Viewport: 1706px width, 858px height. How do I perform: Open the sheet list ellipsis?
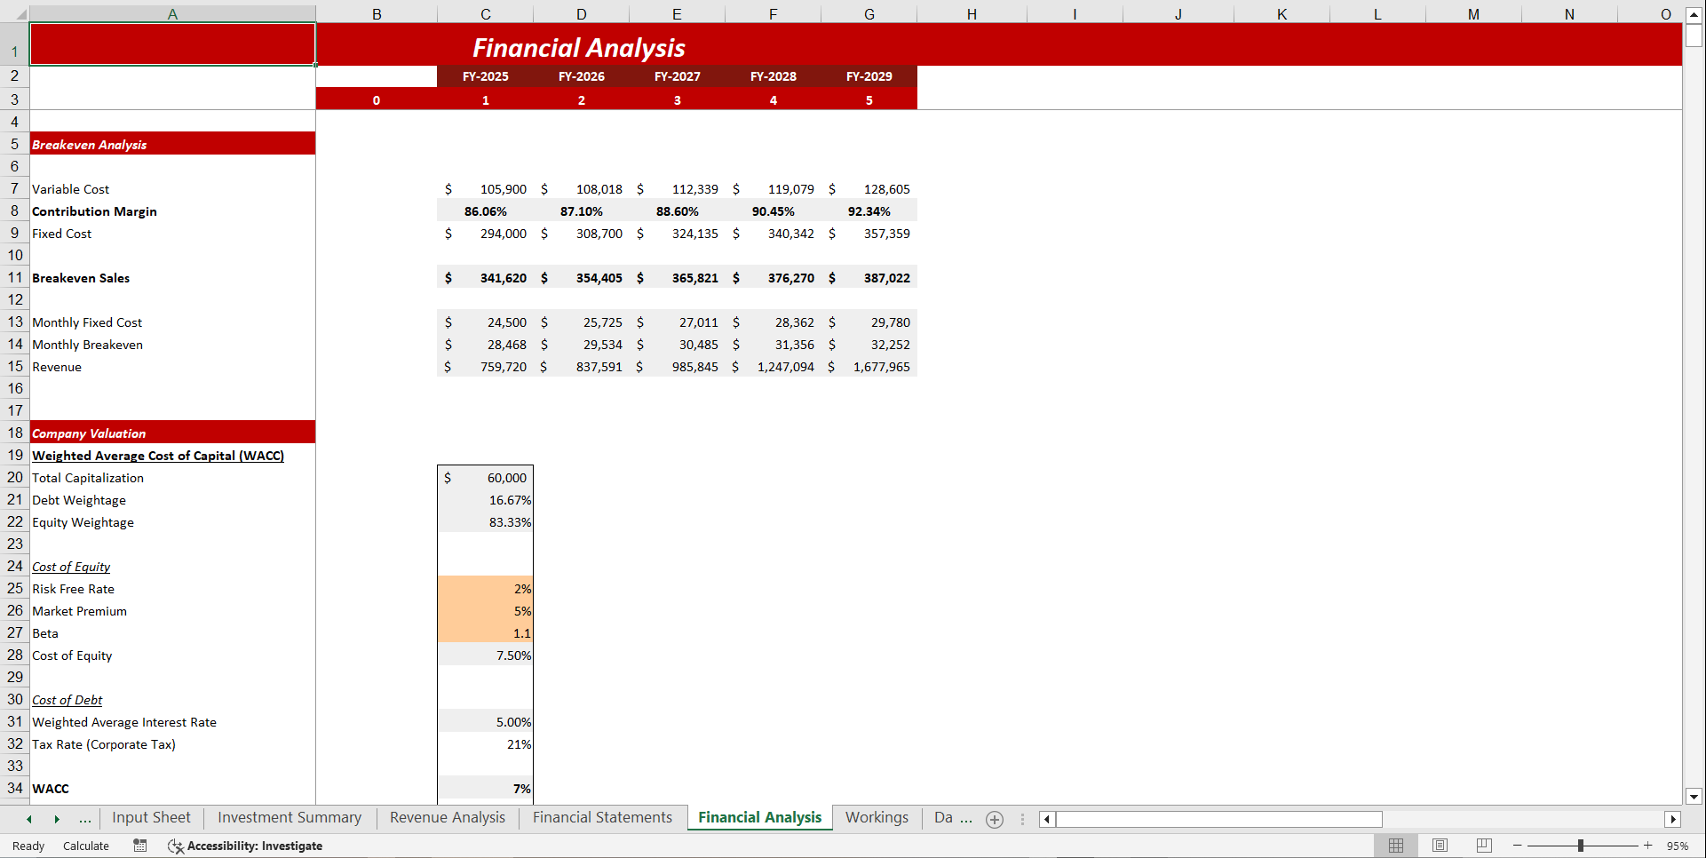[85, 819]
